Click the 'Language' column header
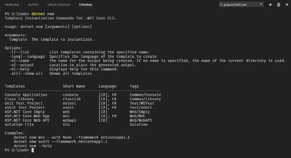Viewport: 291px width, 158px height. (x=107, y=86)
